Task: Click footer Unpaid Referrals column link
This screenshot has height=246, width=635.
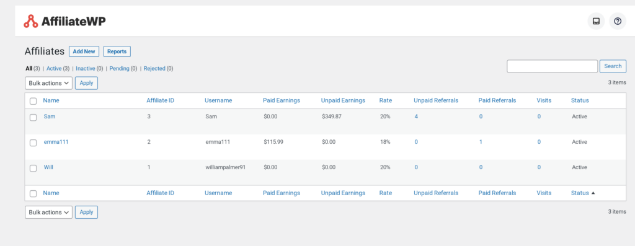Action: 436,193
